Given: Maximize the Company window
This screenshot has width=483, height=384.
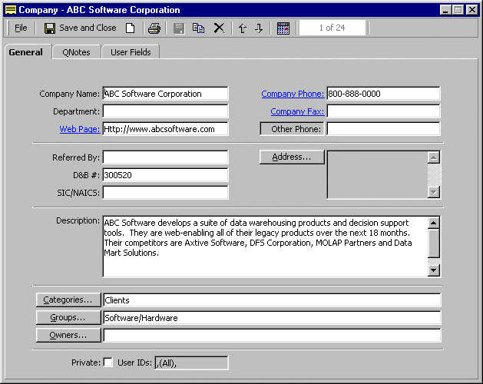Looking at the screenshot, I should point(458,10).
